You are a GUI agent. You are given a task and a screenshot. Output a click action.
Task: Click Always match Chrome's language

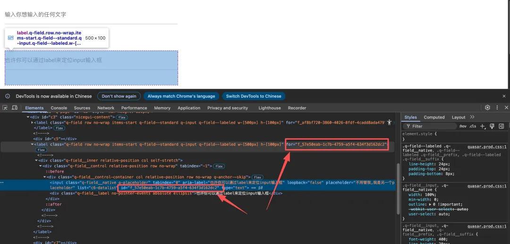pos(181,96)
